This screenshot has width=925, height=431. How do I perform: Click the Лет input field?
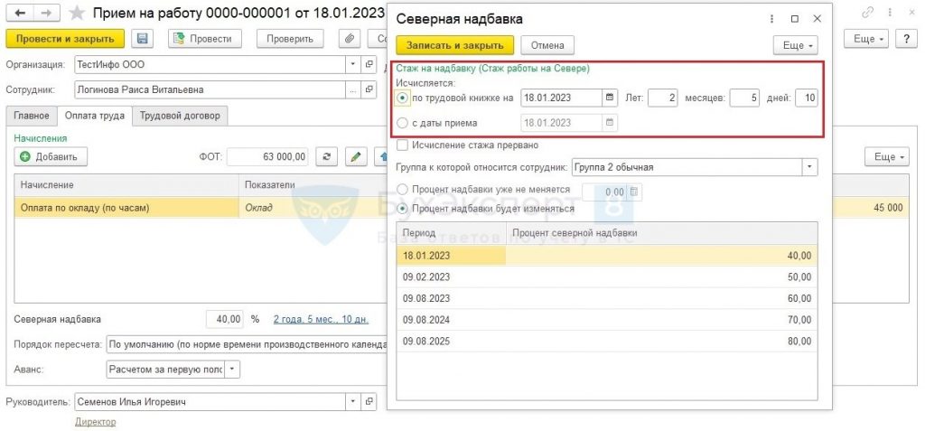pos(664,98)
